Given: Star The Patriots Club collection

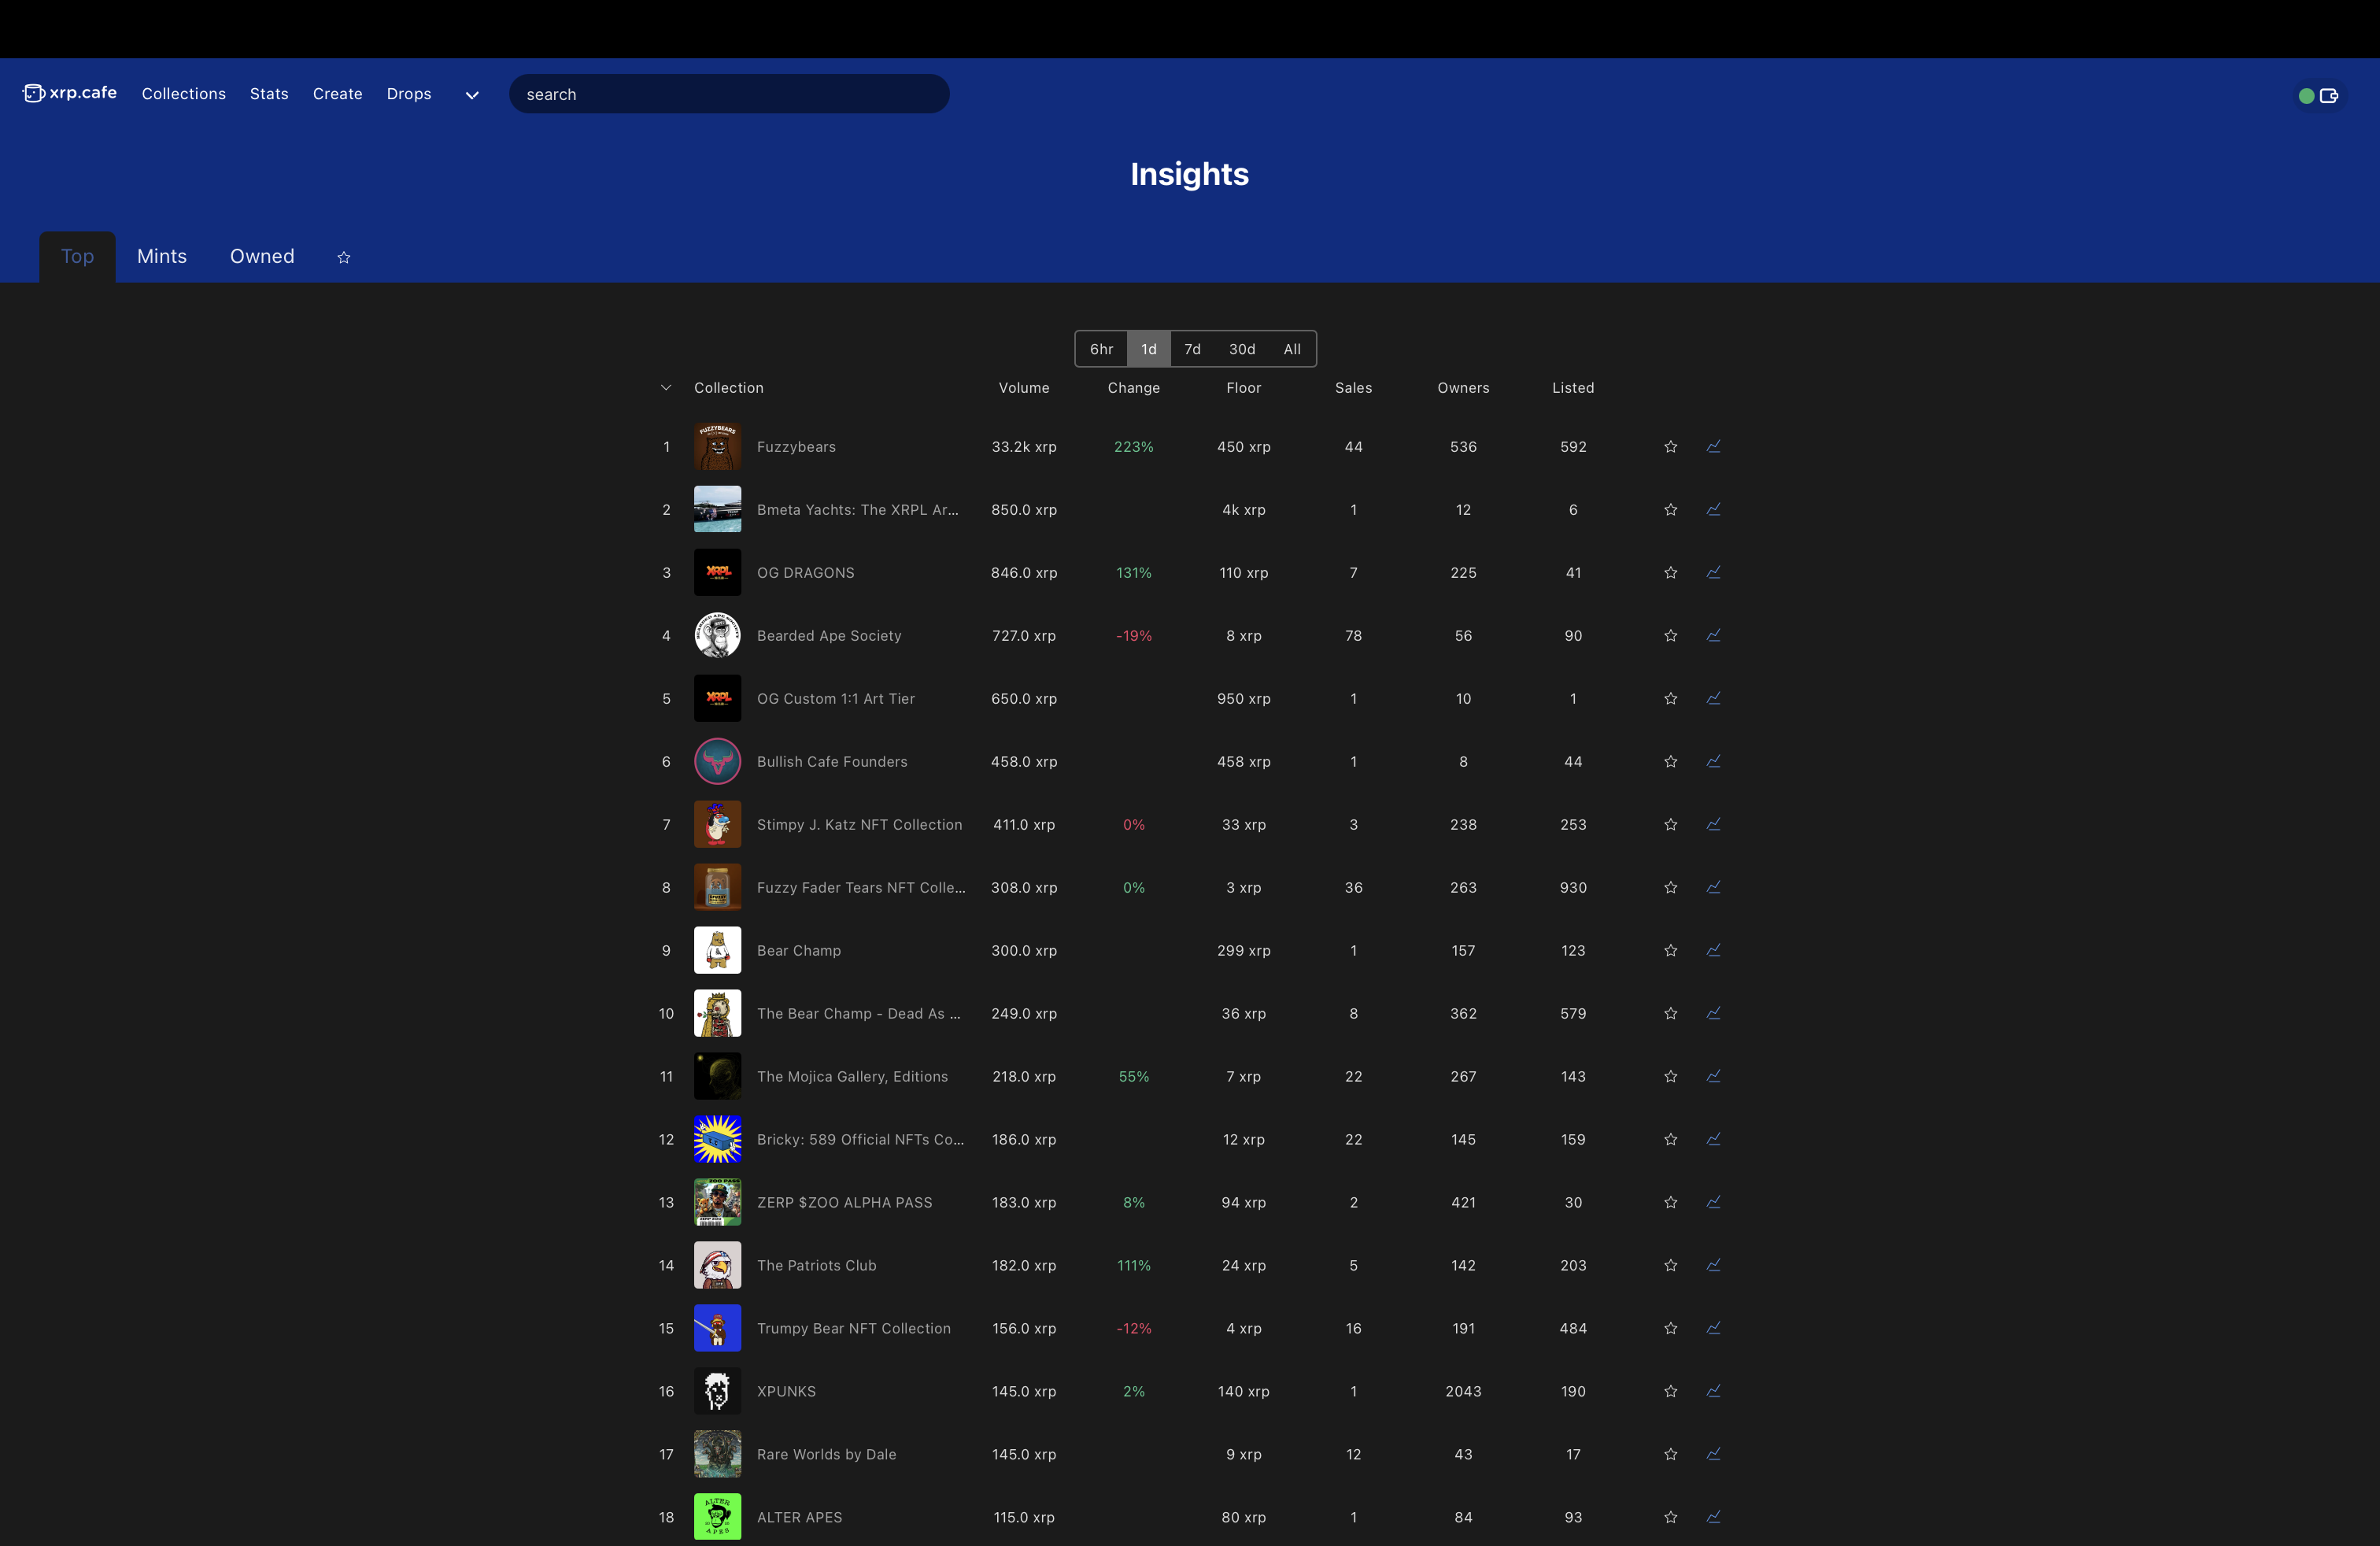Looking at the screenshot, I should pyautogui.click(x=1670, y=1265).
